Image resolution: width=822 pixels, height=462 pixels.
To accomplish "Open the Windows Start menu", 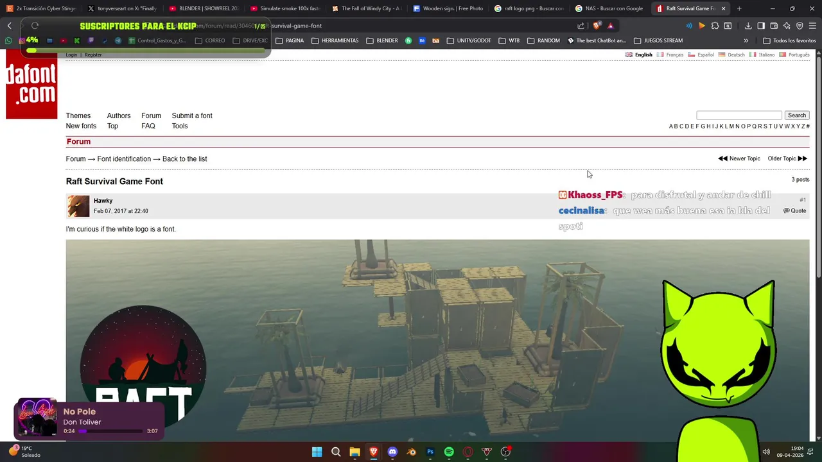I will tap(317, 452).
